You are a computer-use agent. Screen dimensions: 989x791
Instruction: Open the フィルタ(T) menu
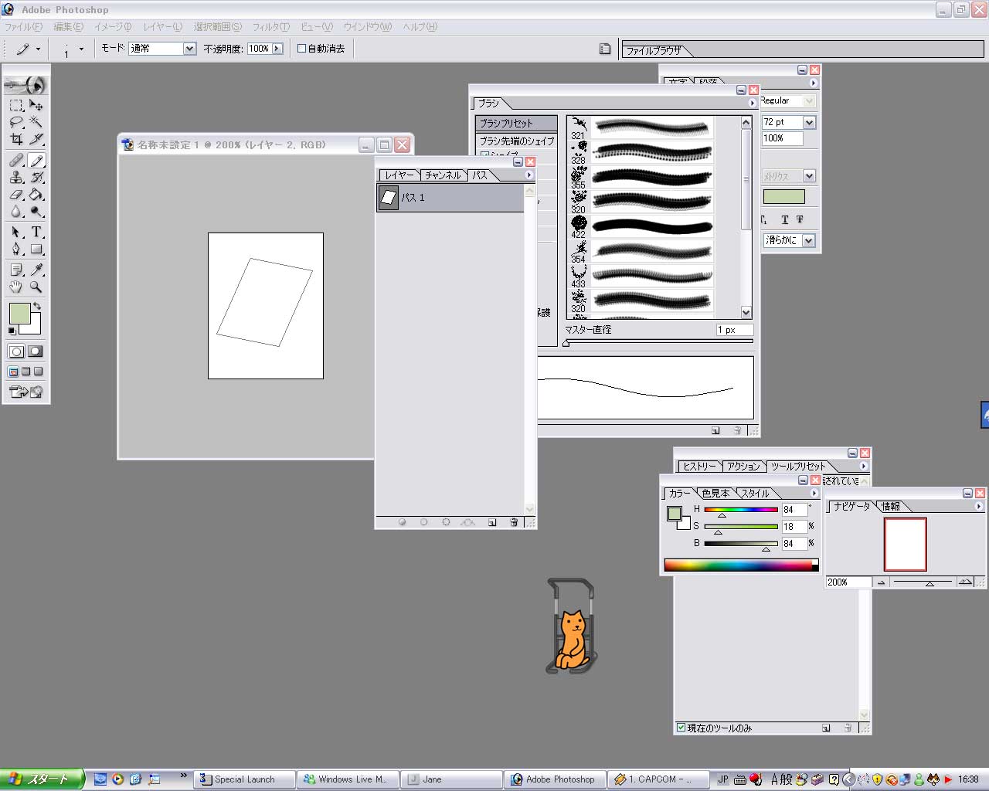pyautogui.click(x=271, y=26)
